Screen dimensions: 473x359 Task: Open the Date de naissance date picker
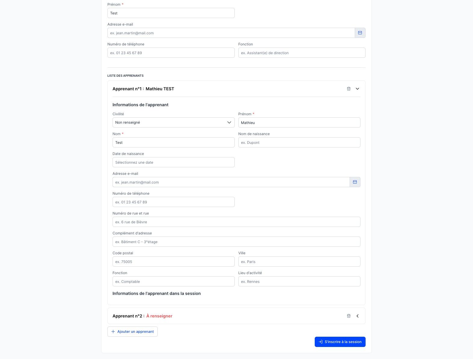coord(173,162)
